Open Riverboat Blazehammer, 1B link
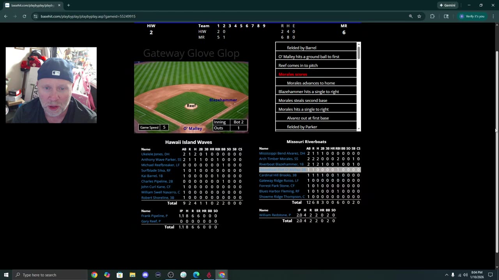Image resolution: width=499 pixels, height=280 pixels. (281, 164)
